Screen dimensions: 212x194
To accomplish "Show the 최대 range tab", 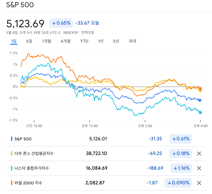I will coord(132,41).
